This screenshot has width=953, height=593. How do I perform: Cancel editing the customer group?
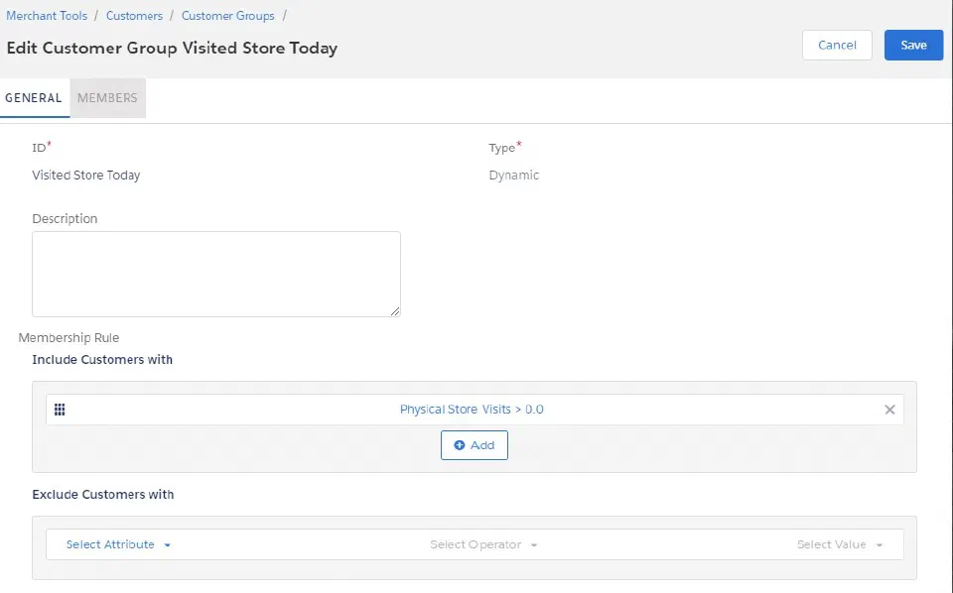tap(837, 45)
